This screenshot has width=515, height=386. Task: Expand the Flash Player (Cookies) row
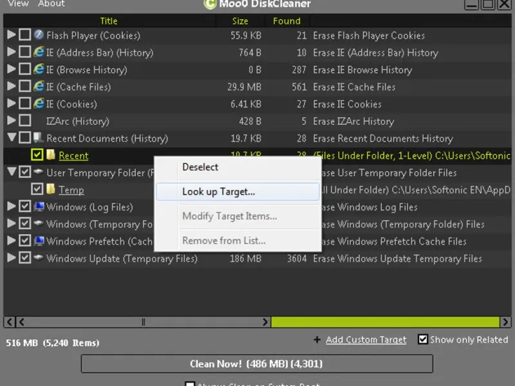pos(12,35)
